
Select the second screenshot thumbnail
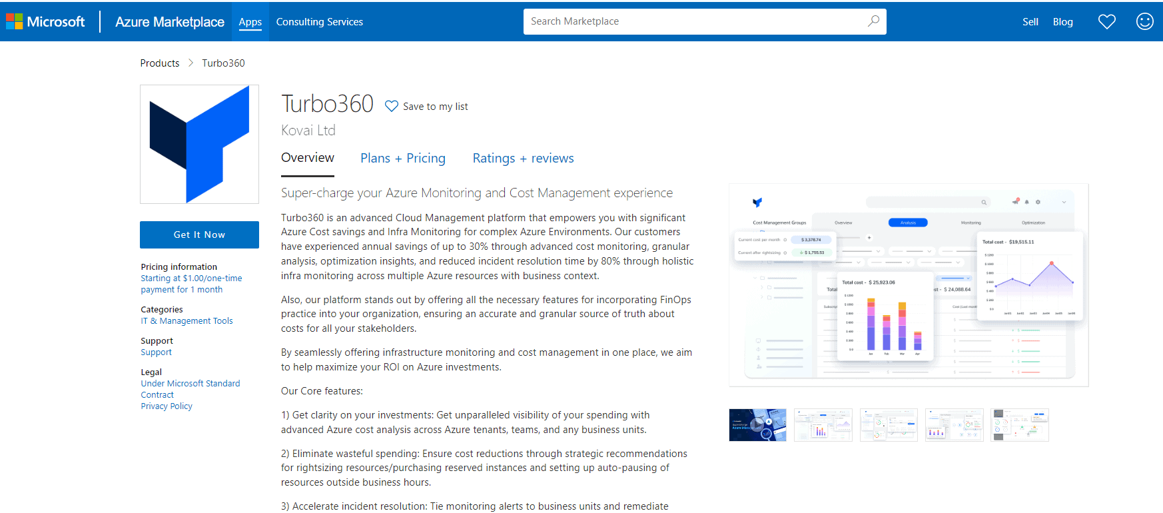[x=823, y=425]
